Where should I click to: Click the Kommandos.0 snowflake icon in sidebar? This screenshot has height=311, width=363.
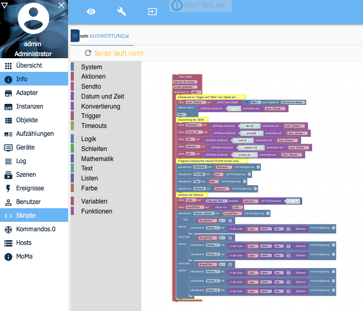(8, 229)
